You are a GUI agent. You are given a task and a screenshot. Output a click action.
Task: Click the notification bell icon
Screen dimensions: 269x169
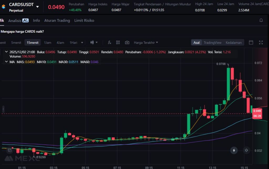261,21
